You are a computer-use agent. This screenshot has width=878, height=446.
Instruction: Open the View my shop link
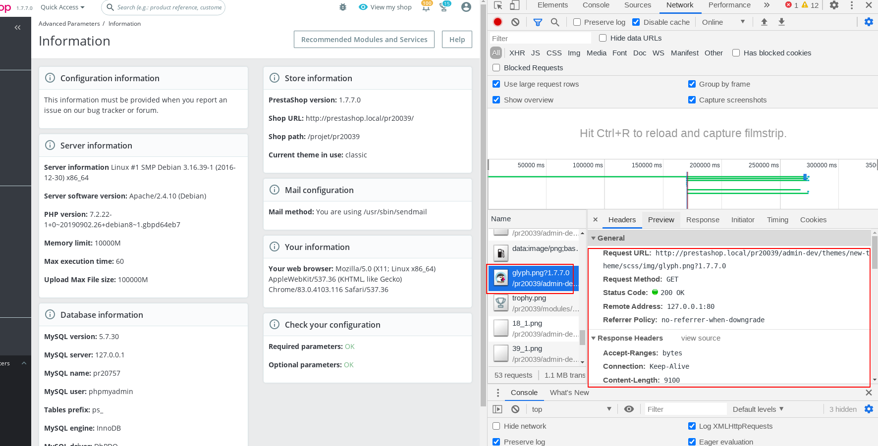coord(385,7)
